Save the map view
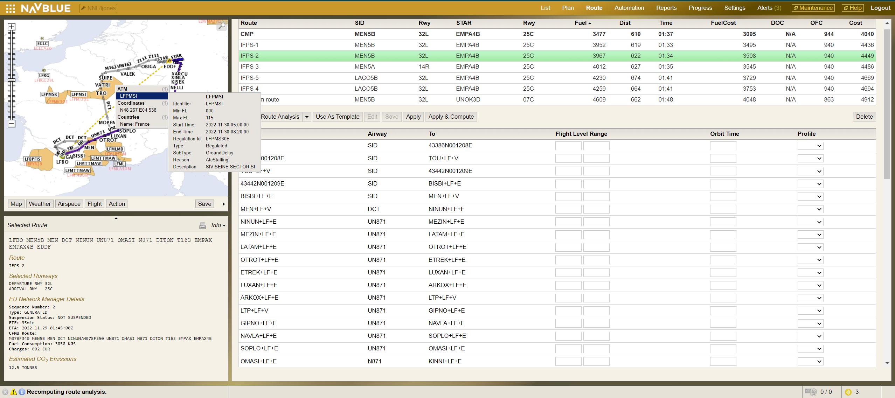 pyautogui.click(x=204, y=204)
